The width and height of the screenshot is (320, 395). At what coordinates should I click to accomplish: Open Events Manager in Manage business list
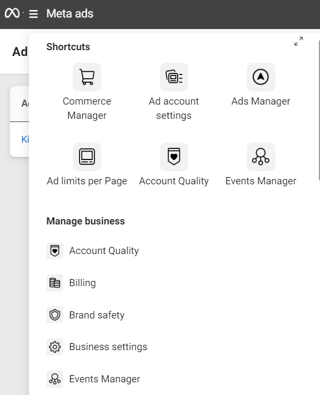click(105, 379)
